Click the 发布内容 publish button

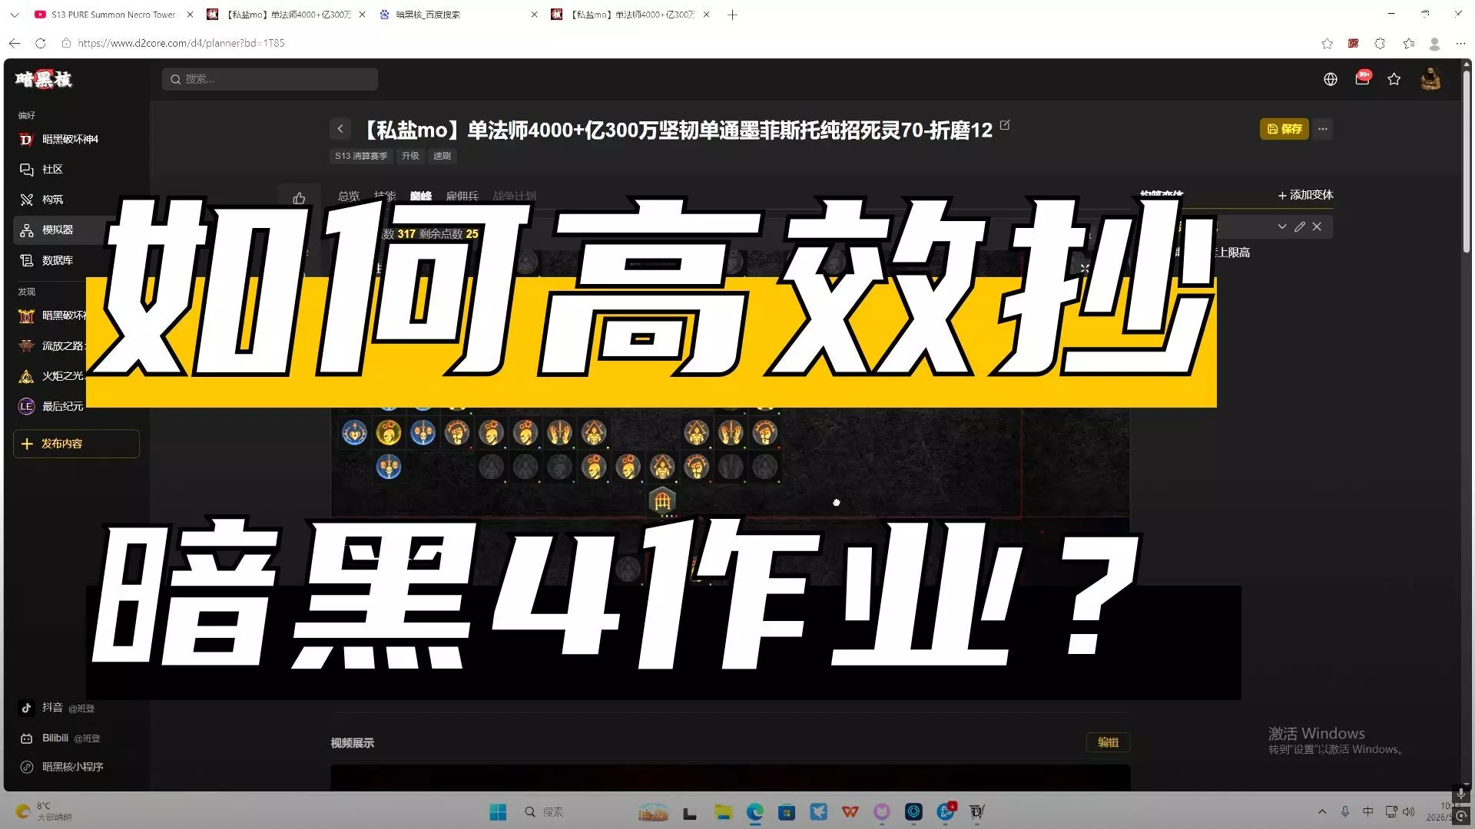click(76, 444)
